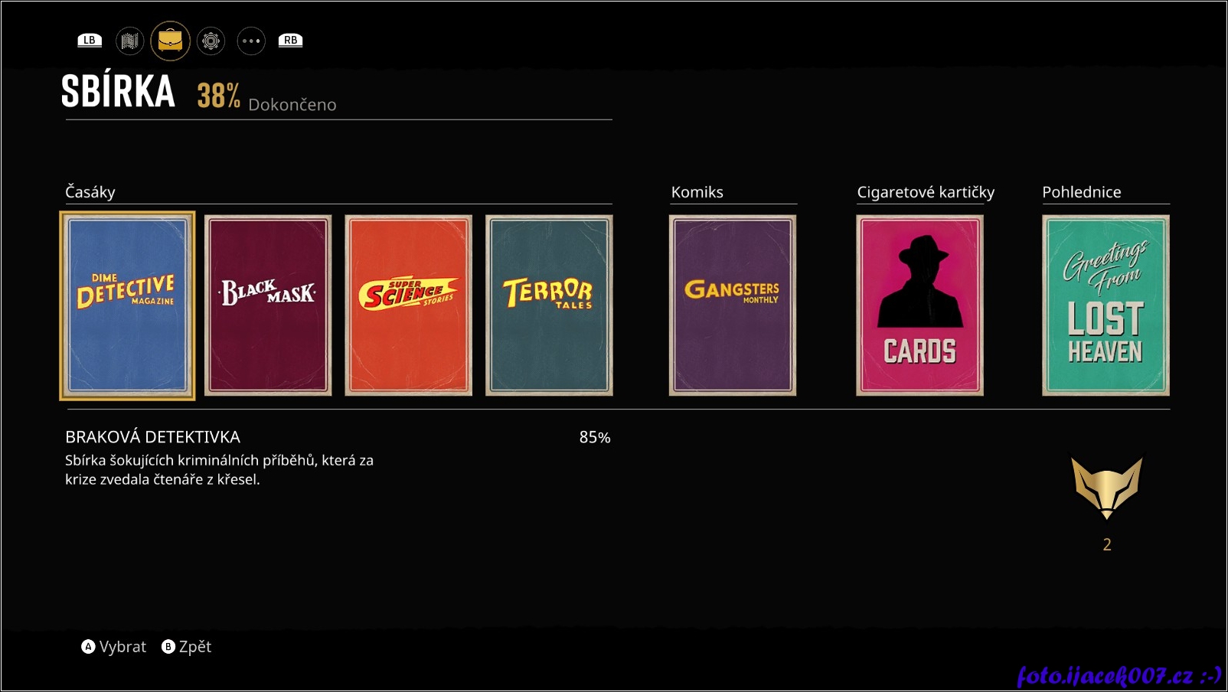Click the Časáky category header
Screen dimensions: 1228x692
pos(90,192)
